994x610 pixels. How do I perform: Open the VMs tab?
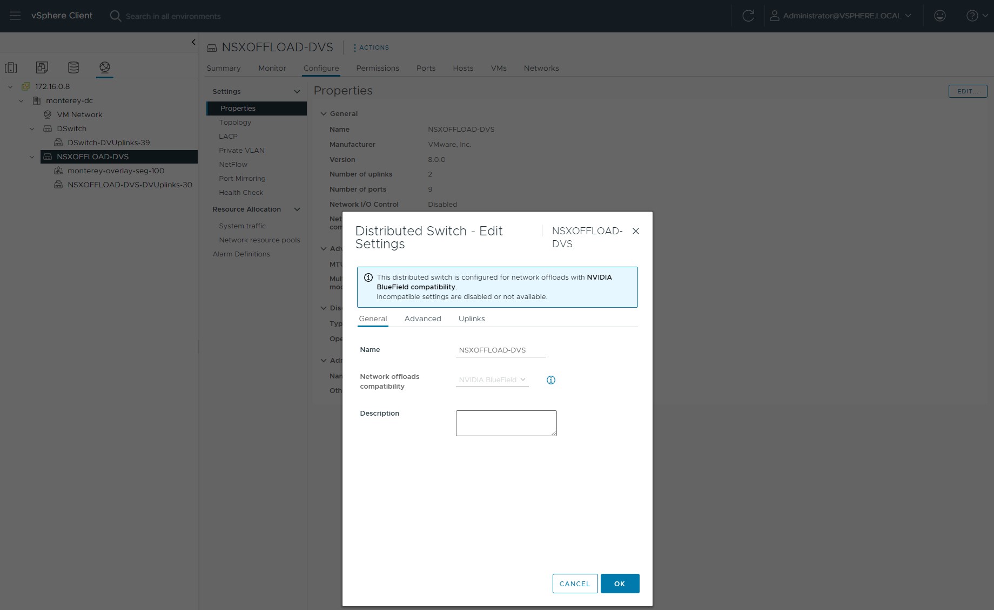pyautogui.click(x=499, y=69)
